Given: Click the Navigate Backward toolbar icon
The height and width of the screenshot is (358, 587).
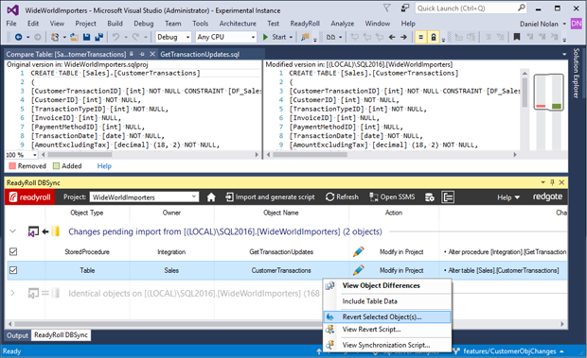Looking at the screenshot, I should [x=18, y=37].
